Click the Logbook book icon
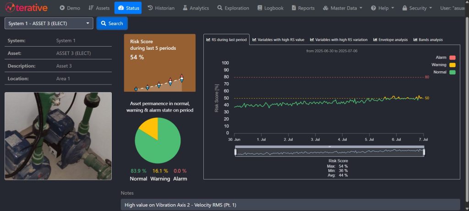This screenshot has width=469, height=211. (x=260, y=8)
